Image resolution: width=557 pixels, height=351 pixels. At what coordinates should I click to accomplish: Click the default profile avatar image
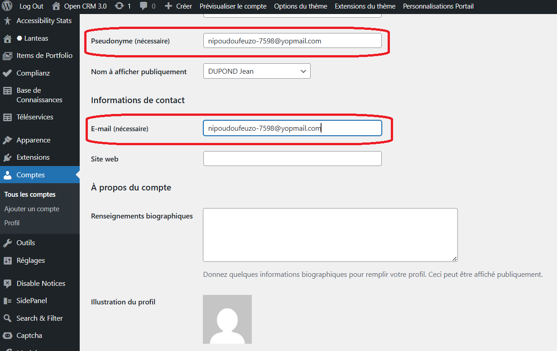227,319
